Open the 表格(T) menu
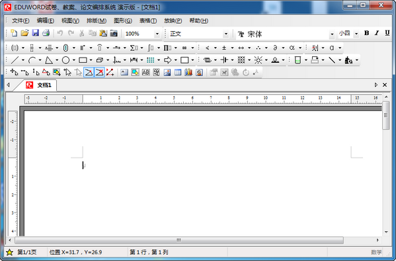This screenshot has width=396, height=261. click(x=148, y=21)
